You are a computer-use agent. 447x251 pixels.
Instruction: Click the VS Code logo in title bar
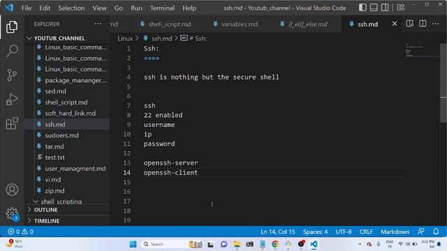[9, 8]
